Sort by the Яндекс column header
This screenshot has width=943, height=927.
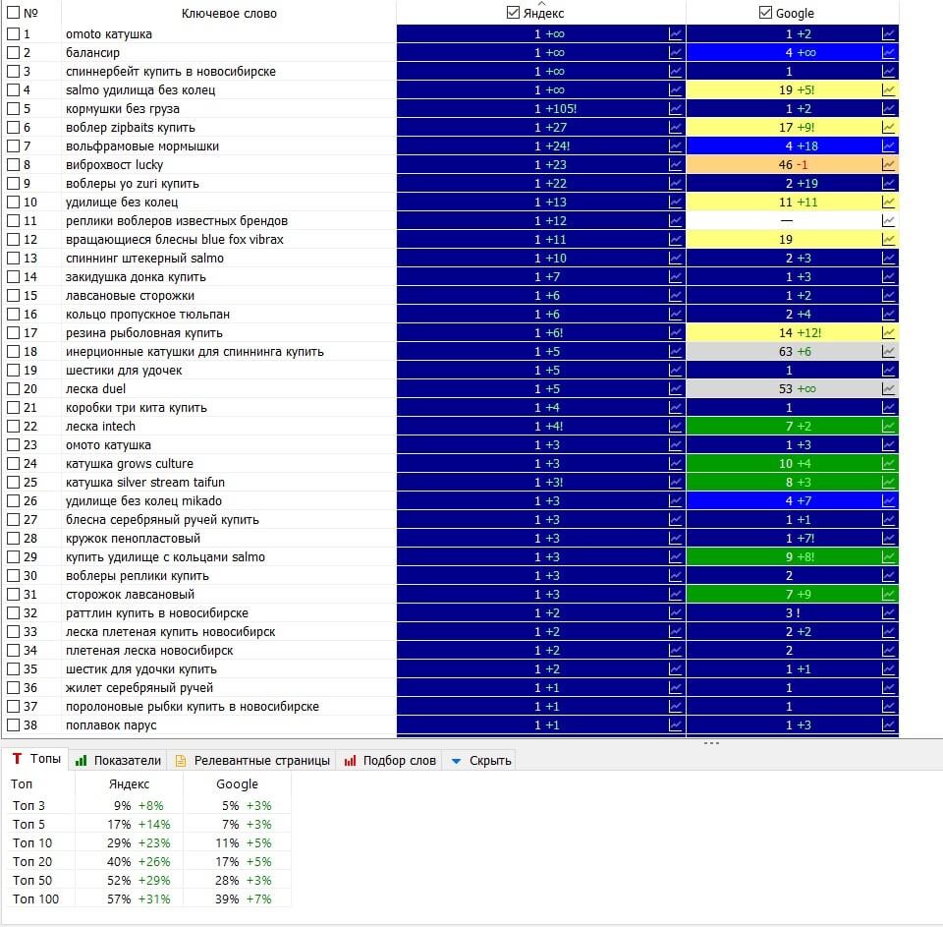point(543,13)
